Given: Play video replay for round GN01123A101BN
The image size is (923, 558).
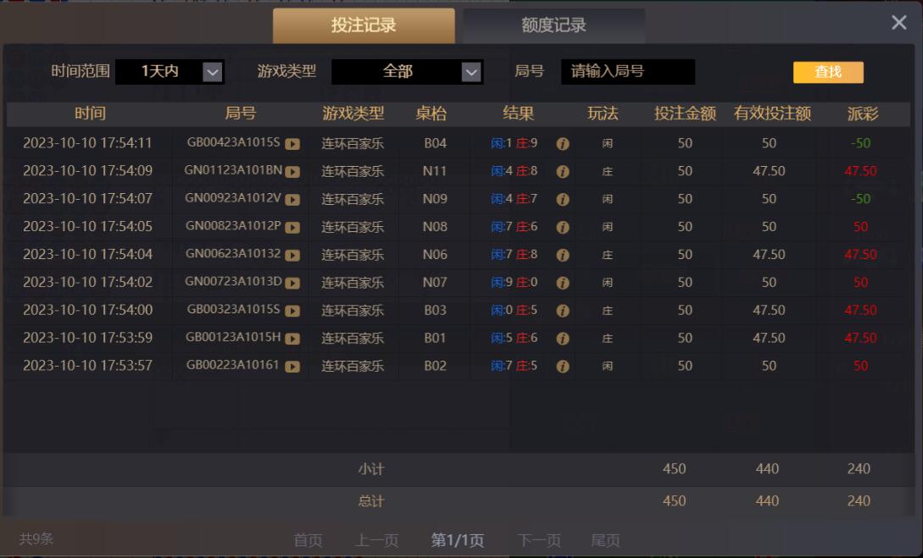Looking at the screenshot, I should click(x=292, y=172).
